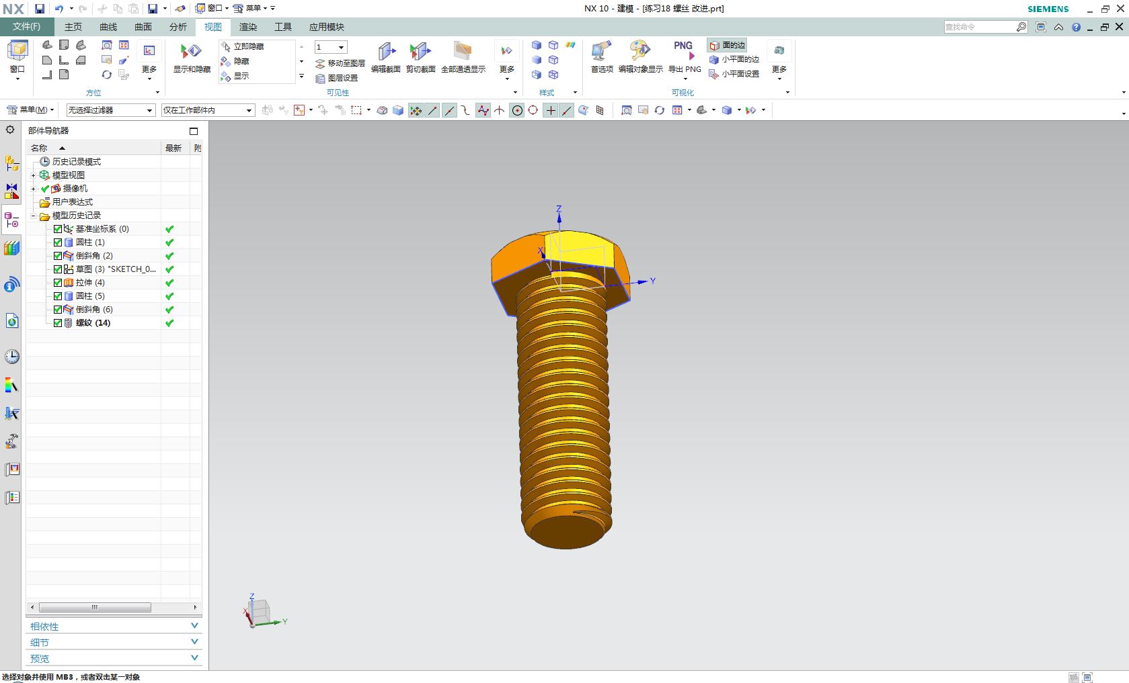Maximize the 部件导航器 panel
Screen dimensions: 1129x683
pos(194,131)
